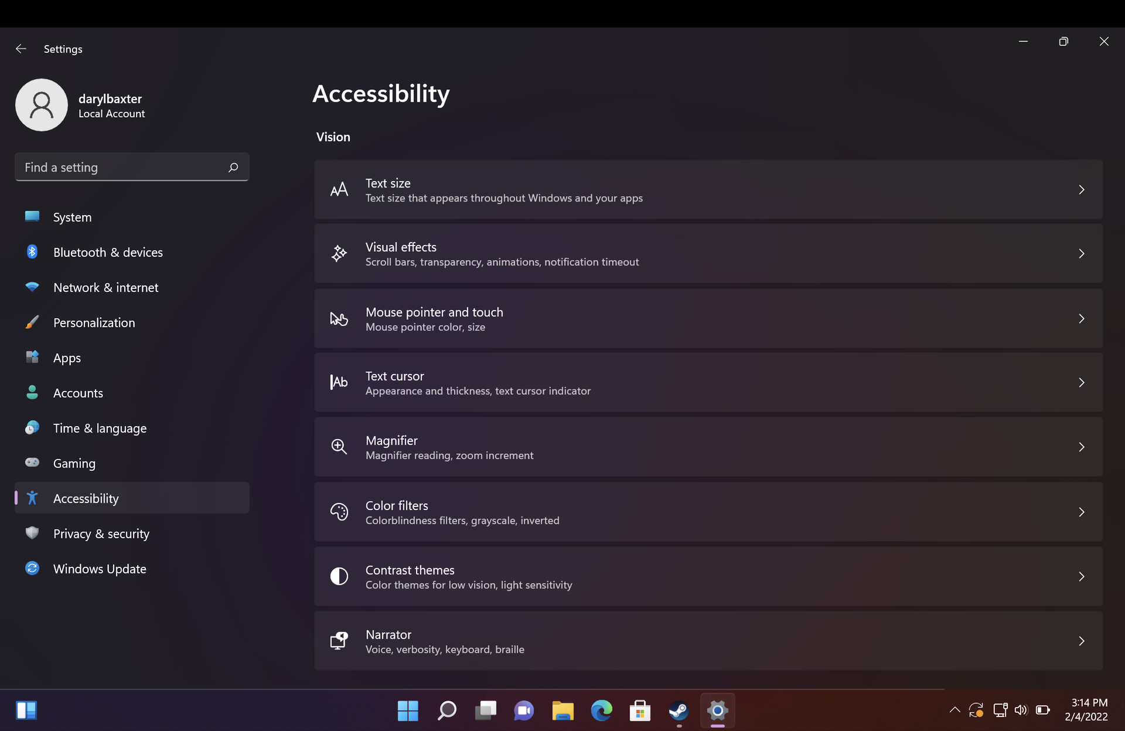The image size is (1125, 731).
Task: Open Narrator voice settings
Action: (x=708, y=640)
